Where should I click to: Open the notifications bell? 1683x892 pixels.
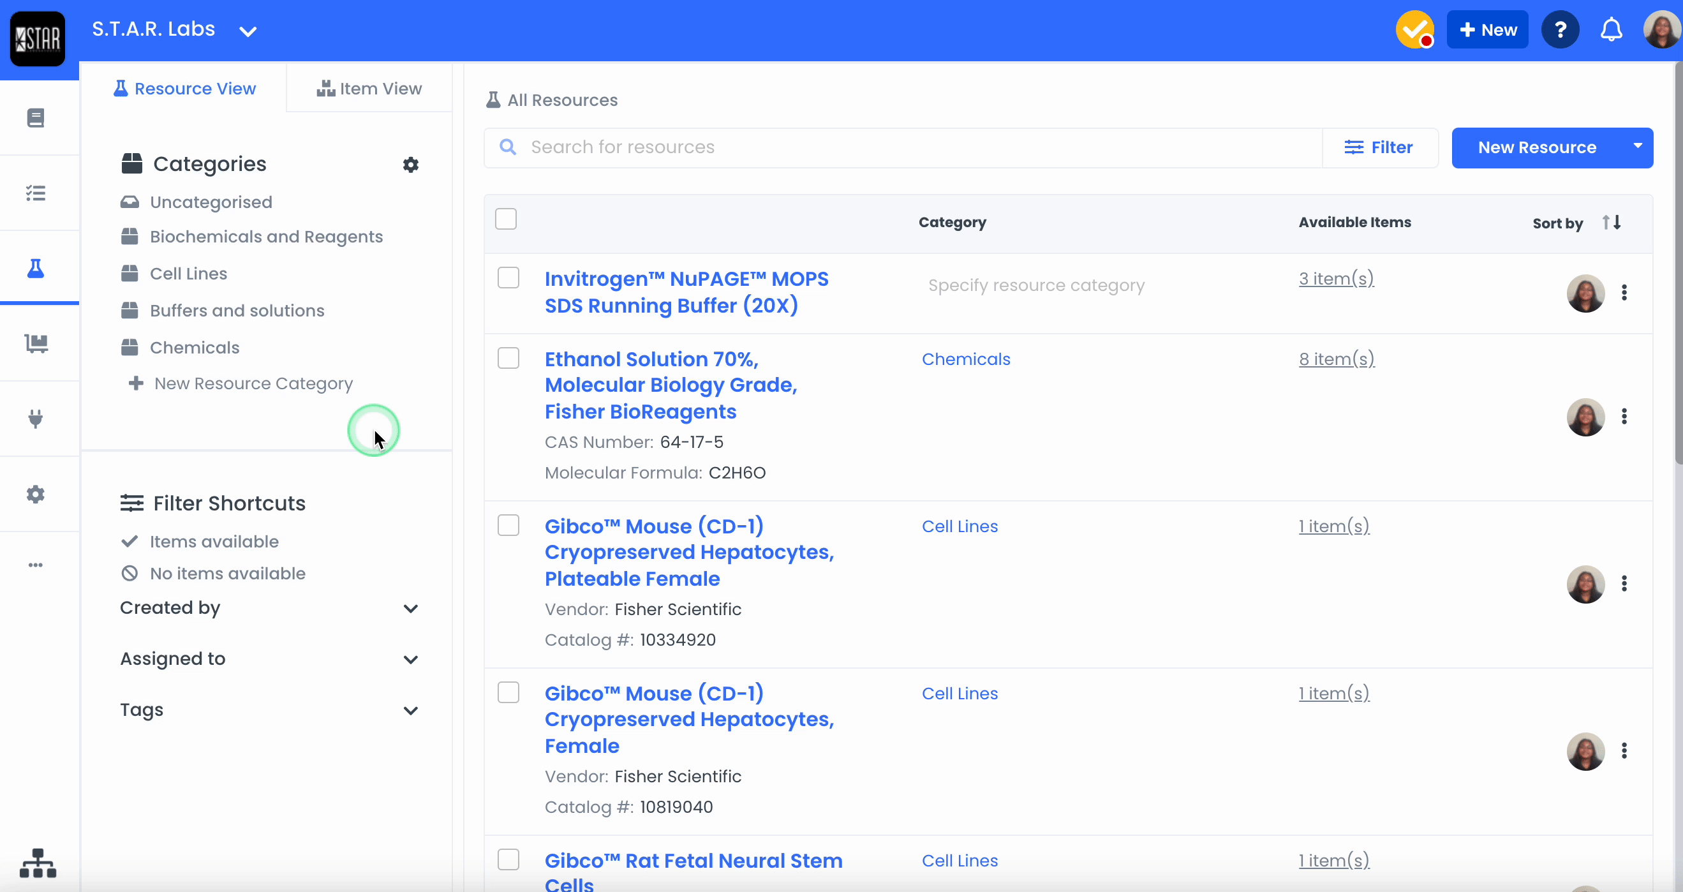coord(1611,30)
